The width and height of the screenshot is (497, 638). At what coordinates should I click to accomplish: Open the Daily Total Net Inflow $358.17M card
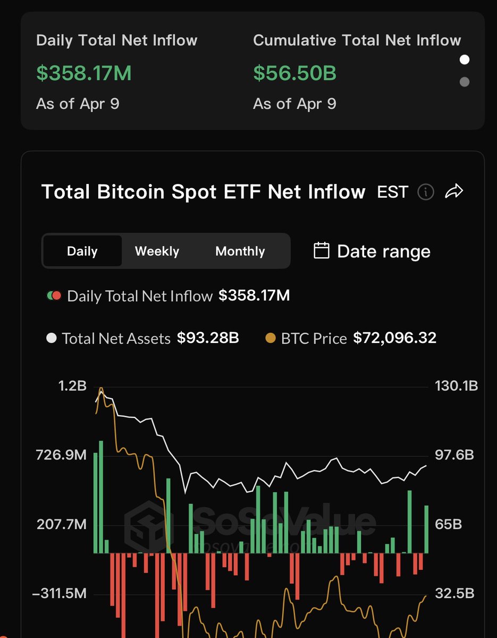(117, 72)
